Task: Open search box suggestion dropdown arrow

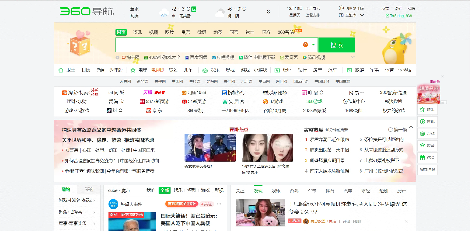Action: (314, 45)
